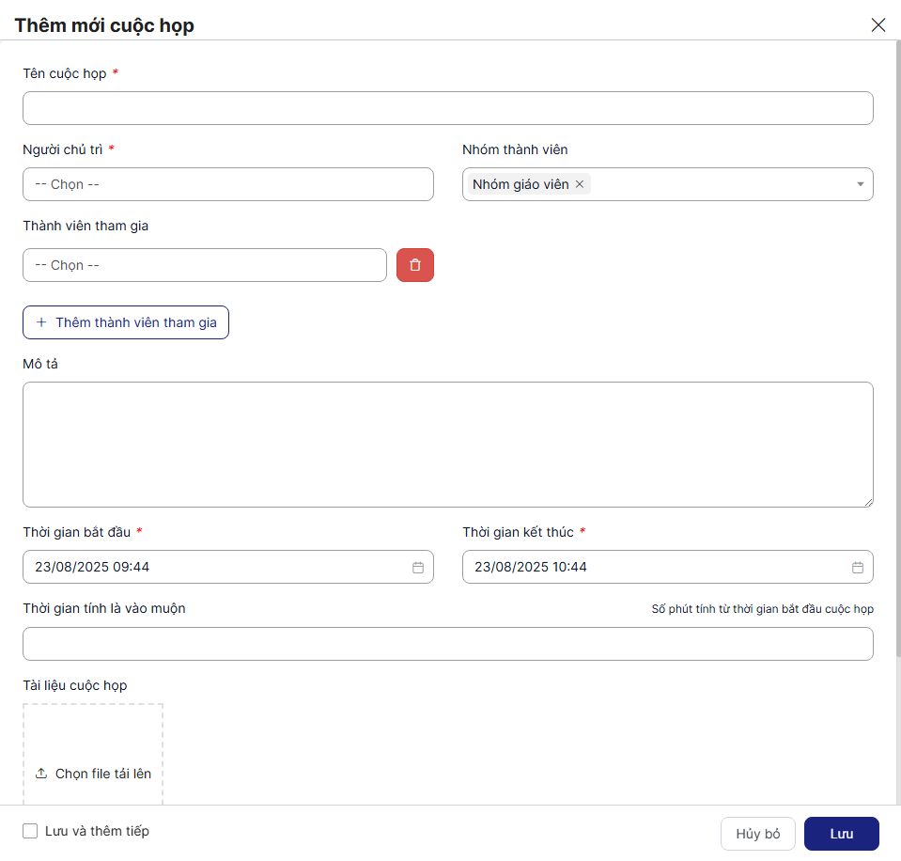The width and height of the screenshot is (901, 861).
Task: Close the 'Thêm mới cuộc họp' dialog
Action: pyautogui.click(x=878, y=25)
